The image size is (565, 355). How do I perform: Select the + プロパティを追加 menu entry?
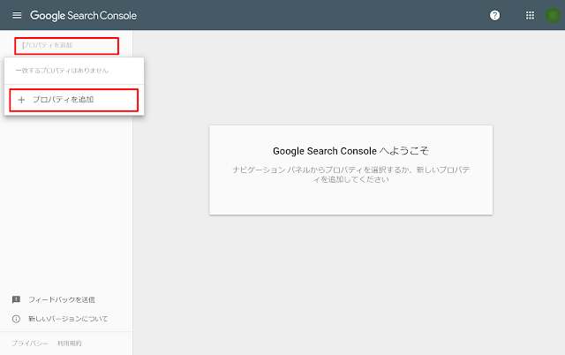[74, 100]
